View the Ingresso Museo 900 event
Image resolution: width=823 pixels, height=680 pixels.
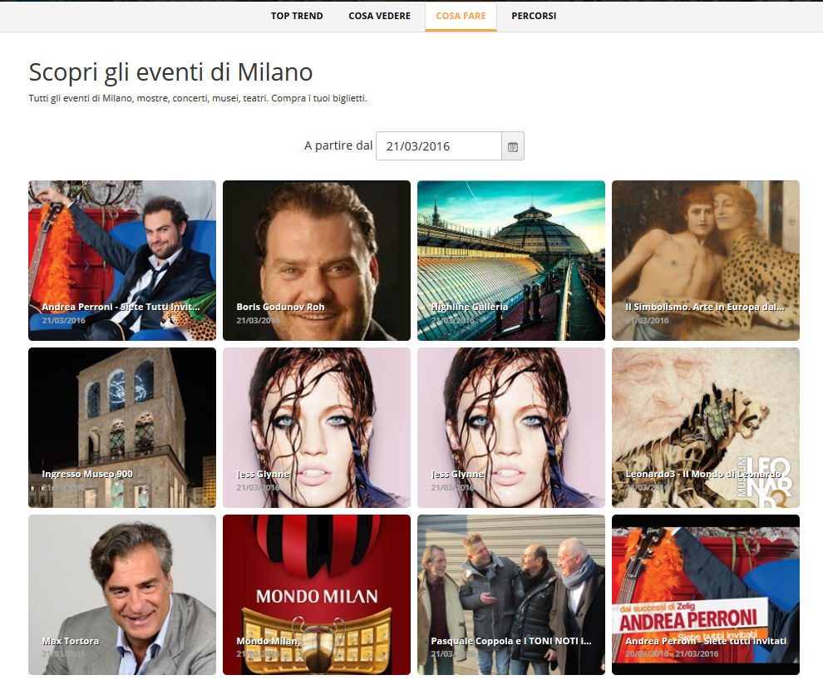pyautogui.click(x=122, y=427)
